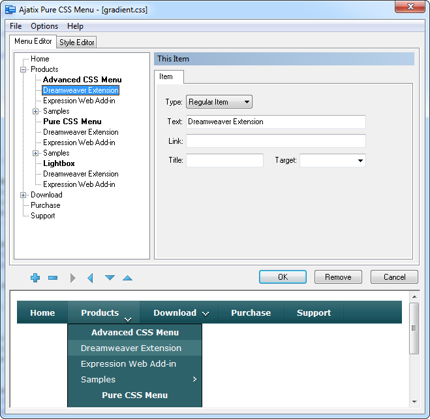Click Support in the preview menu bar
Viewport: 430px width, 419px height.
coord(313,312)
